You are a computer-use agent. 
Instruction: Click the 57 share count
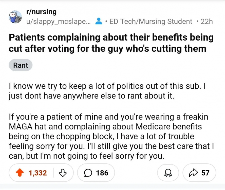(x=205, y=173)
